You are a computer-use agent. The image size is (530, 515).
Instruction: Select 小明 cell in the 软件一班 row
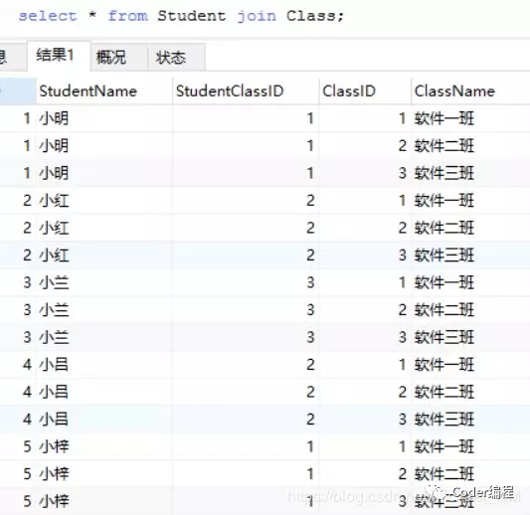tap(104, 118)
